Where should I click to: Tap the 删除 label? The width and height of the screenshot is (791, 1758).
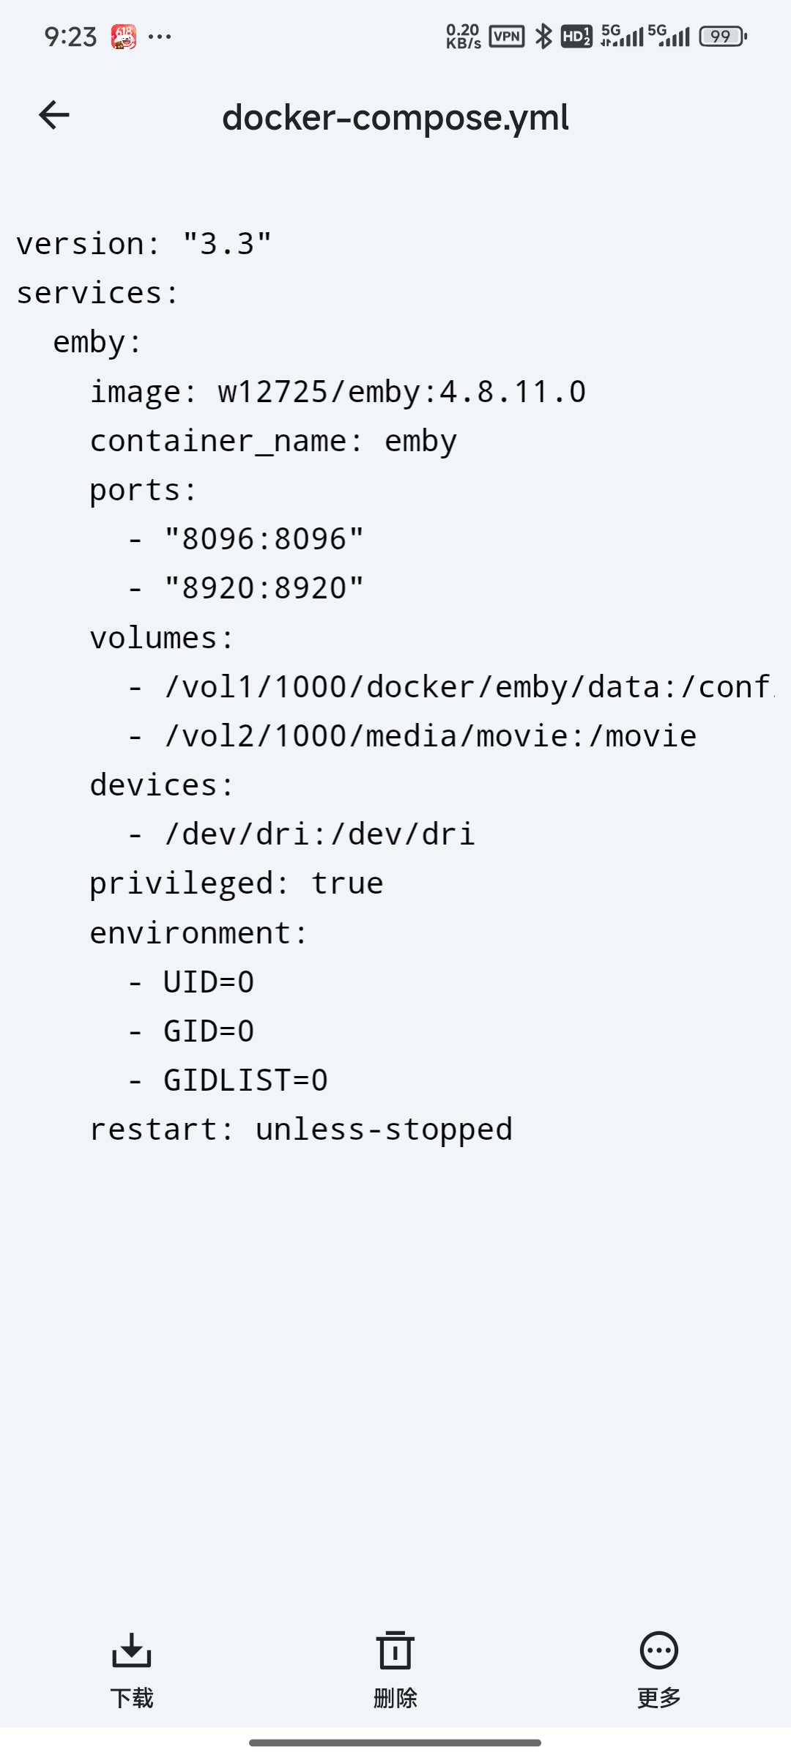[x=395, y=1698]
